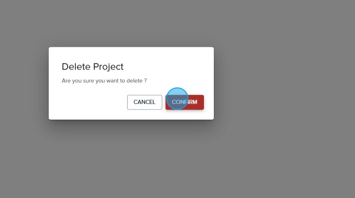Confirm the project deletion
The width and height of the screenshot is (355, 198).
[x=185, y=102]
